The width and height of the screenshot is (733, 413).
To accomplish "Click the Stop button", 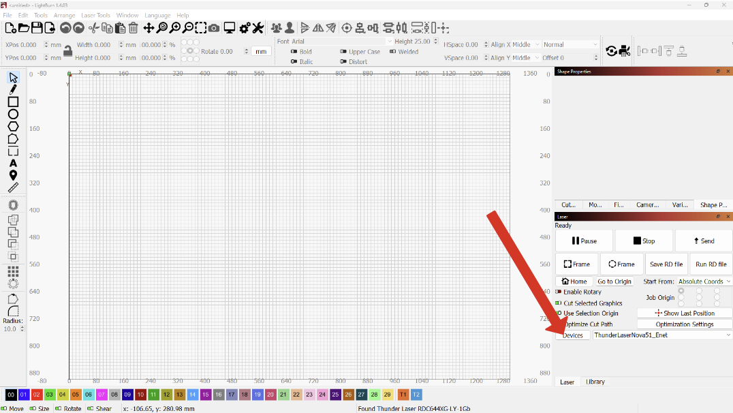I will [644, 241].
